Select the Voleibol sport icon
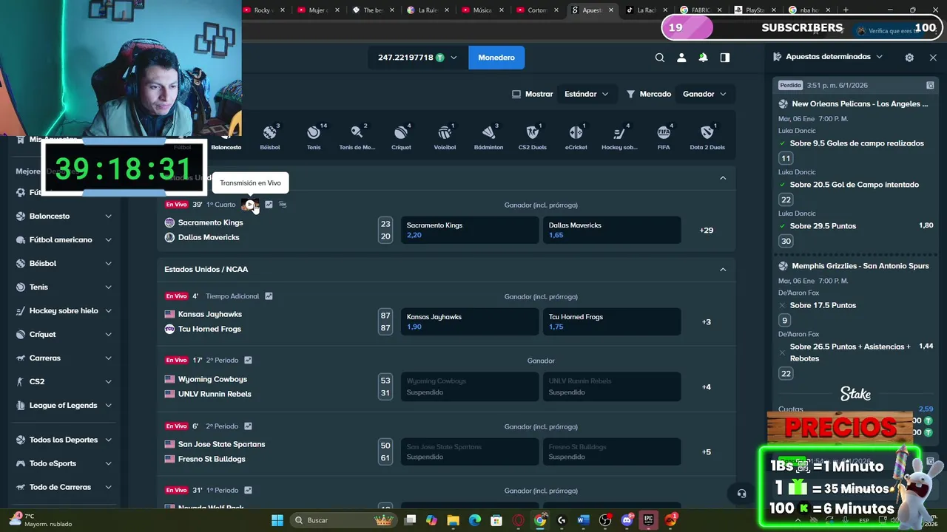 [x=445, y=137]
